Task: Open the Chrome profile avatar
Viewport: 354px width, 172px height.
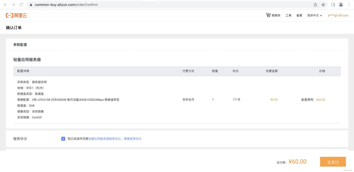Action: tap(341, 5)
